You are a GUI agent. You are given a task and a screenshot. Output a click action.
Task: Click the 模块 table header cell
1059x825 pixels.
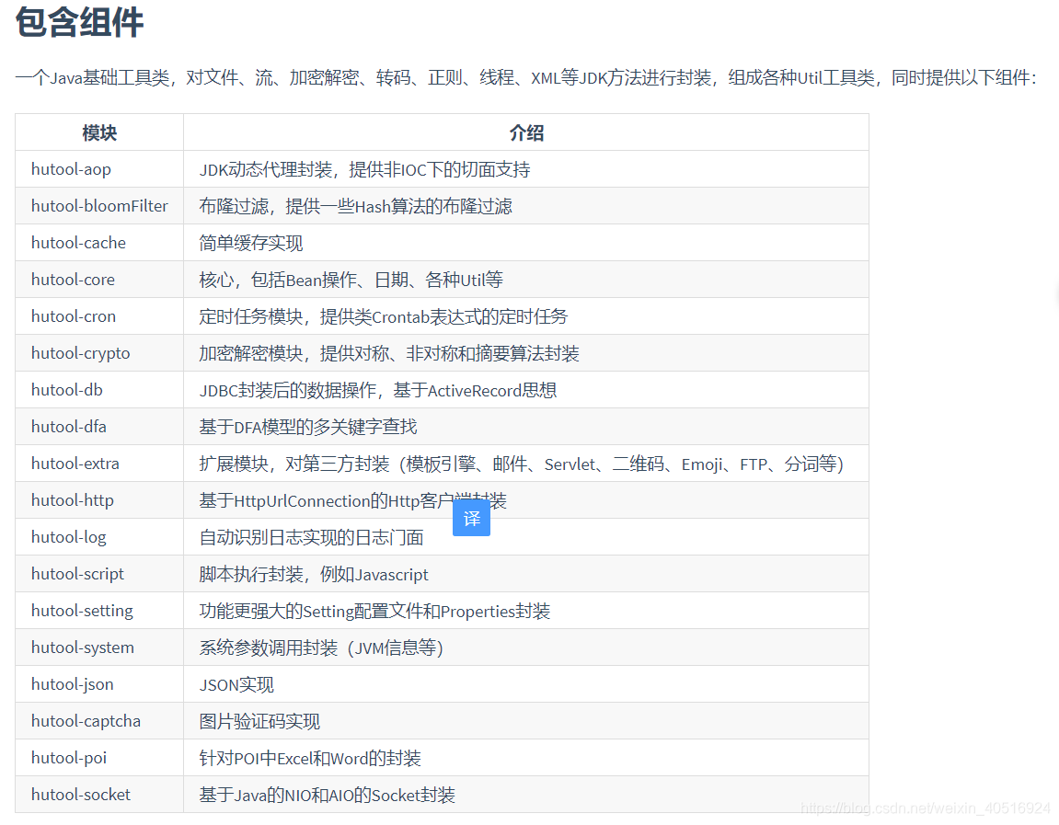98,132
